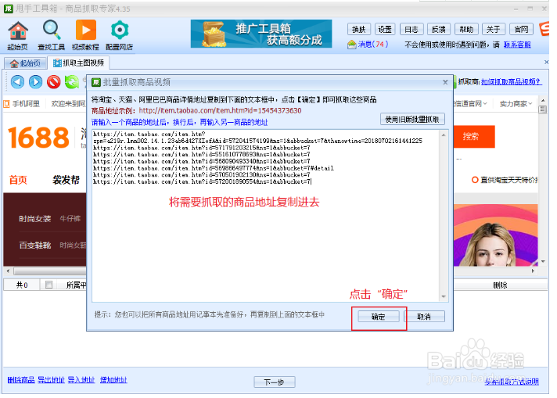This screenshot has width=557, height=398.
Task: Switch to the 抓取主图视频 tab
Action: (78, 63)
